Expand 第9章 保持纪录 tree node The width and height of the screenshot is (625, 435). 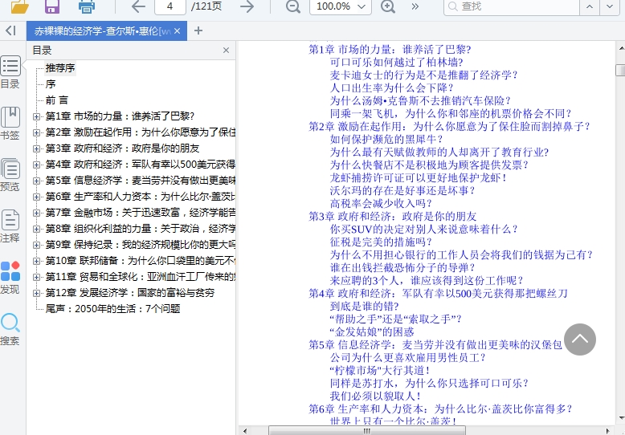37,245
